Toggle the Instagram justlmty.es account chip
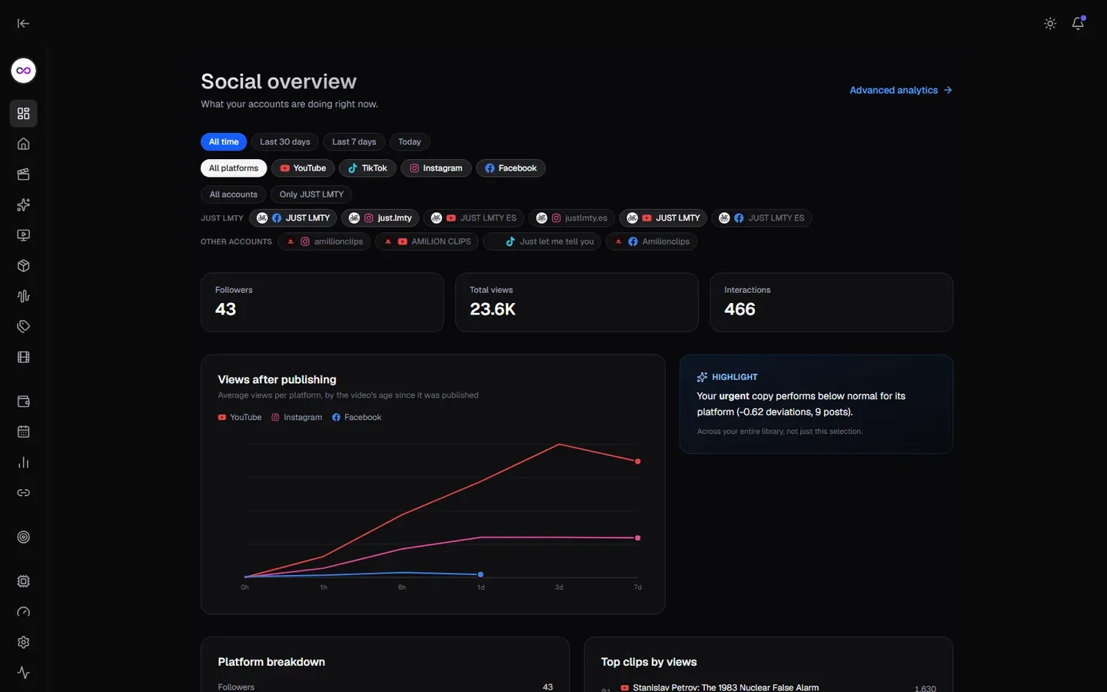The width and height of the screenshot is (1107, 692). coord(571,218)
